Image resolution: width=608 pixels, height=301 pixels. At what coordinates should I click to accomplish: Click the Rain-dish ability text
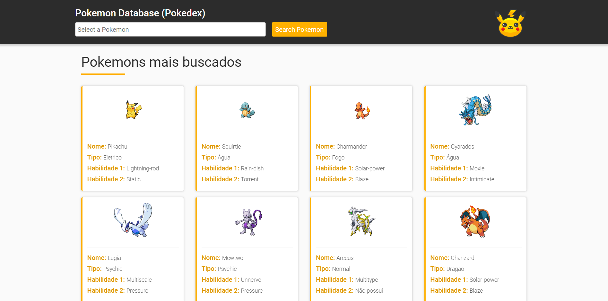click(252, 168)
